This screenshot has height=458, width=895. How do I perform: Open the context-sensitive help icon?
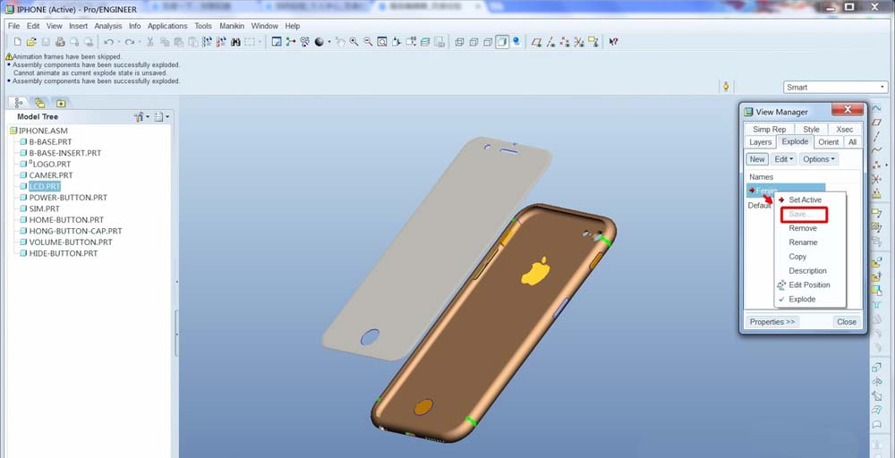(613, 42)
